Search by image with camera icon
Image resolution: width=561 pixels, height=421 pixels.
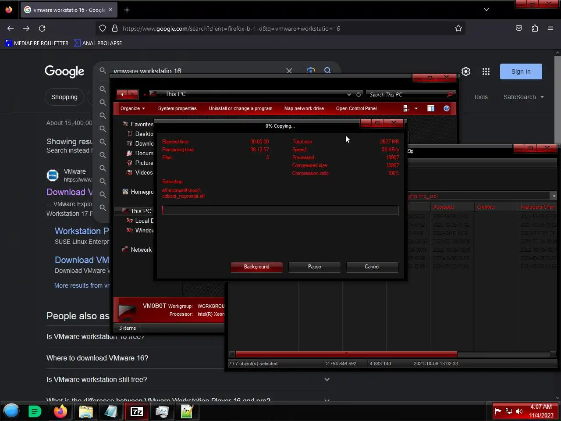coord(311,71)
